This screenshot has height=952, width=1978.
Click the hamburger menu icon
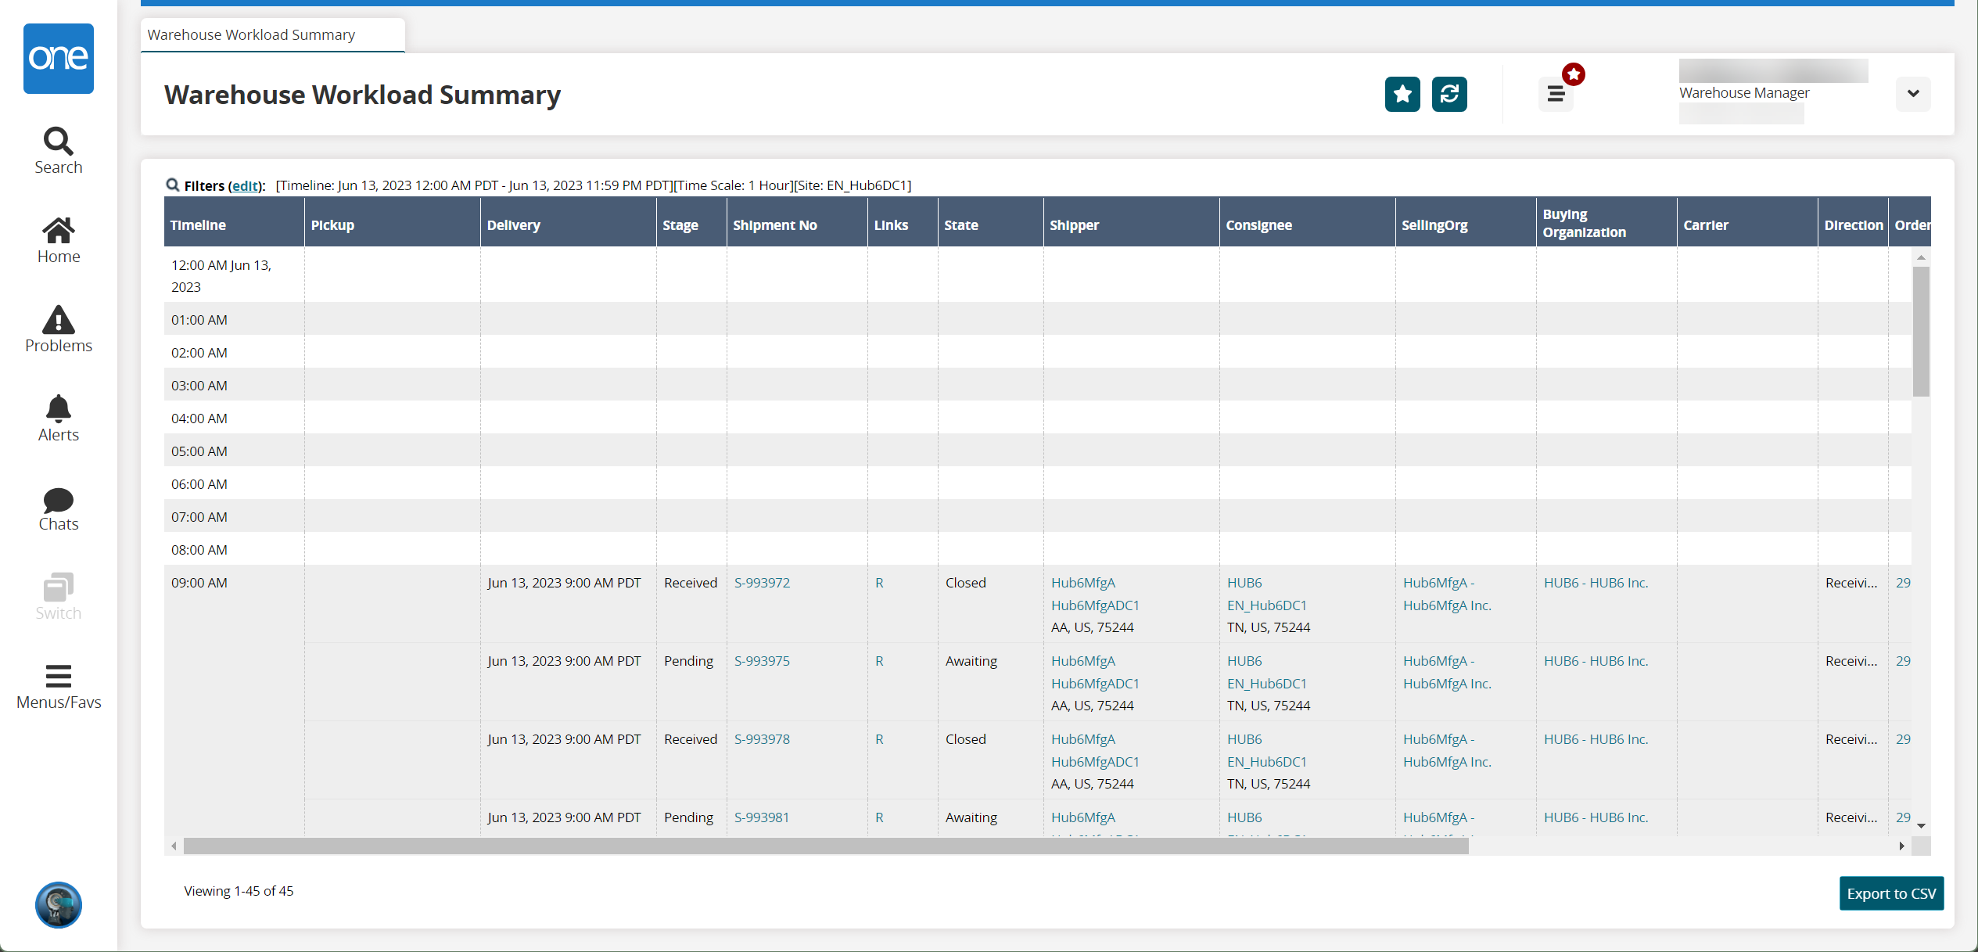1556,93
